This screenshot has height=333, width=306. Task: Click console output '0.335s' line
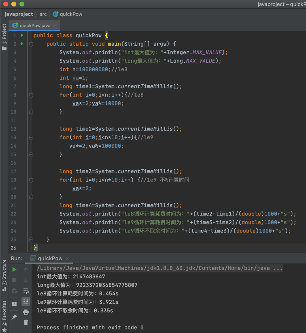75,310
